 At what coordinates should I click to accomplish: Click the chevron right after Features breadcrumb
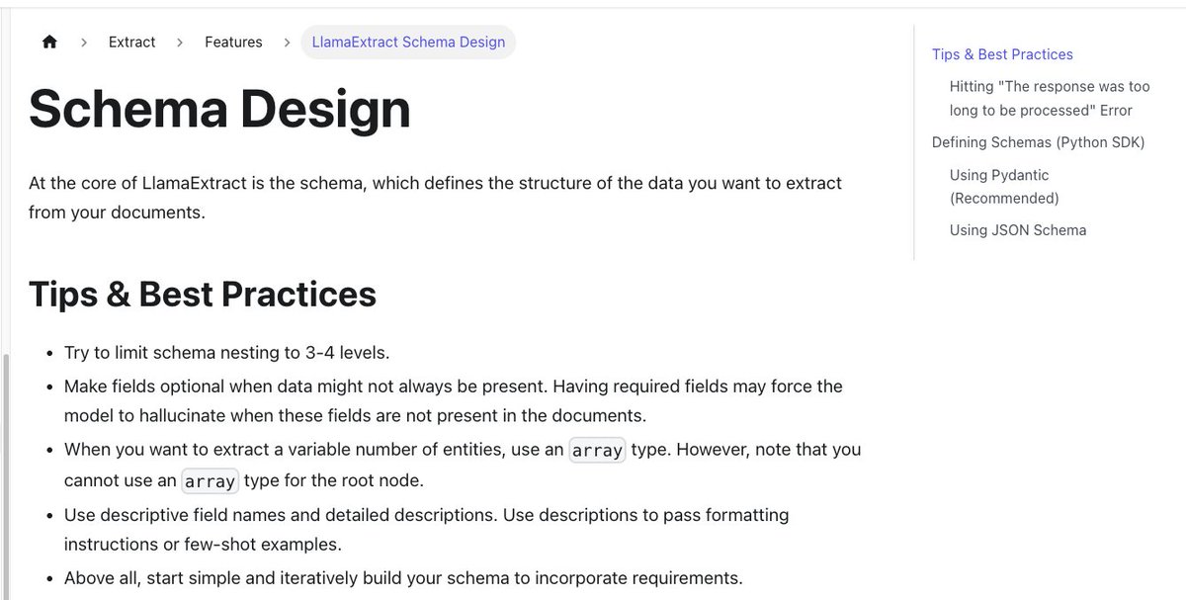[287, 43]
